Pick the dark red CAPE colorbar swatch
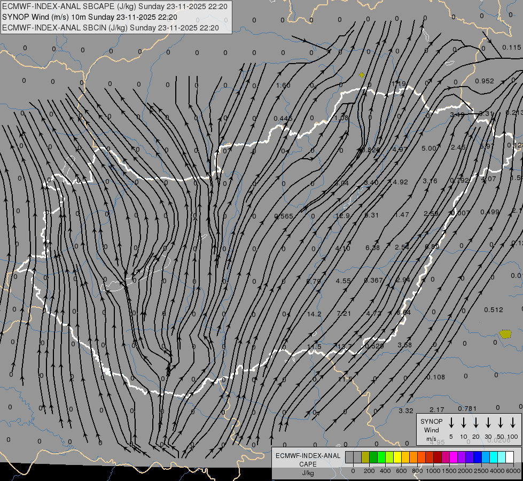Screen dimensions: 523x481 click(438, 457)
